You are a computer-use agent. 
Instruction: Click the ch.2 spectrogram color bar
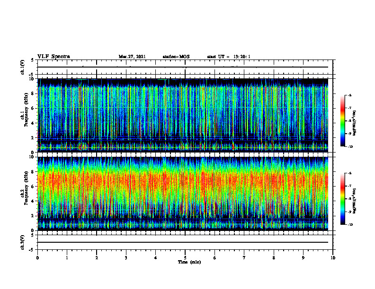pyautogui.click(x=342, y=199)
